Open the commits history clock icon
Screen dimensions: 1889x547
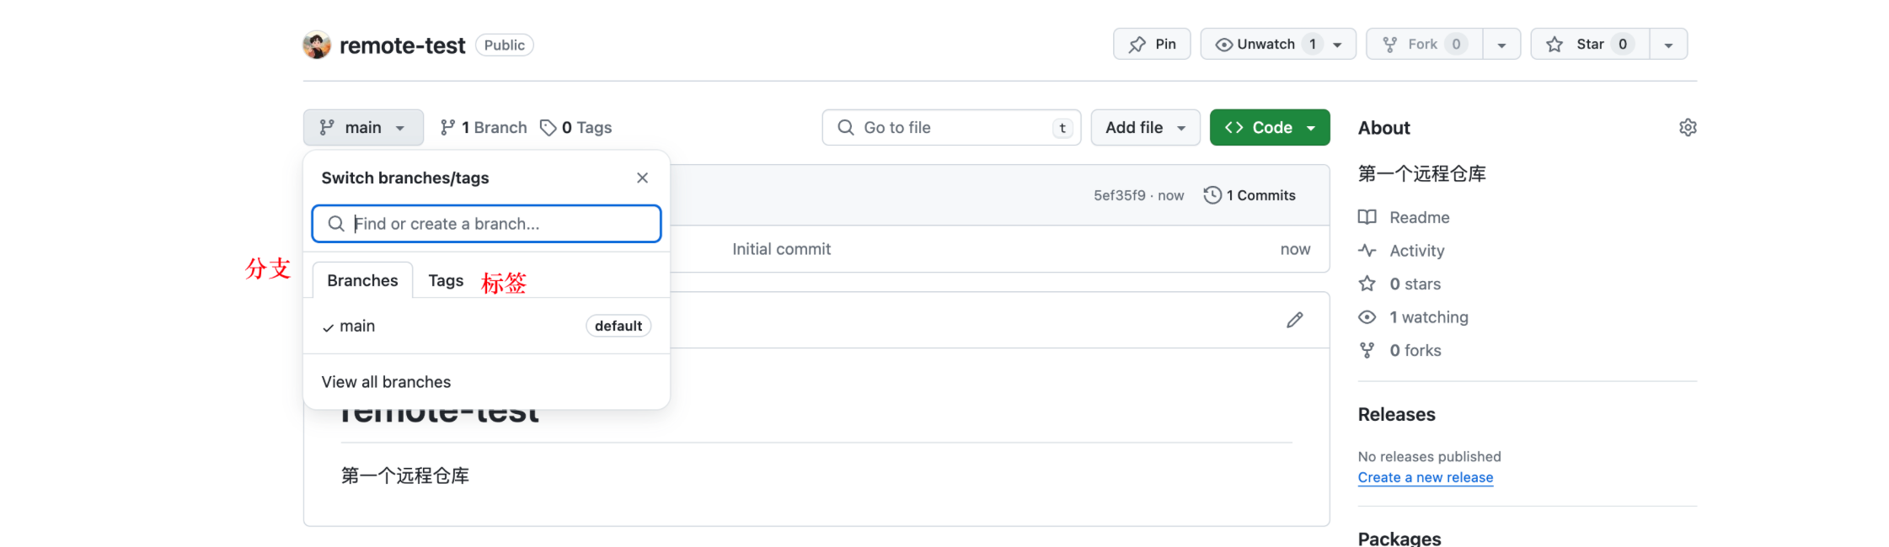pyautogui.click(x=1212, y=195)
